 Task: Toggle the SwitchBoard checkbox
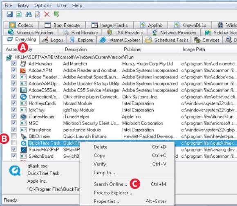[x=14, y=155]
